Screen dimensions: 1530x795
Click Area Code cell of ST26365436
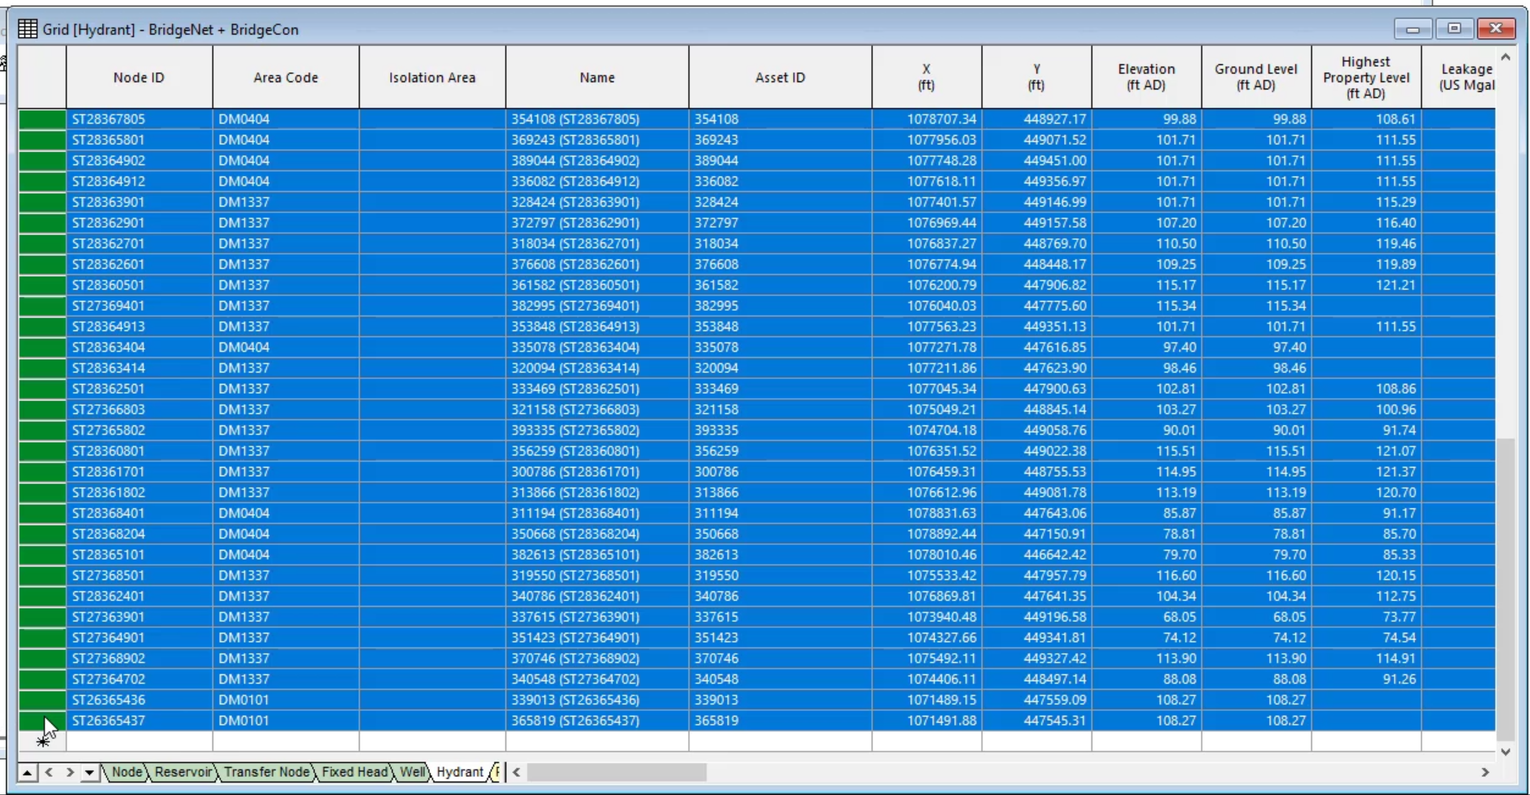pyautogui.click(x=286, y=700)
